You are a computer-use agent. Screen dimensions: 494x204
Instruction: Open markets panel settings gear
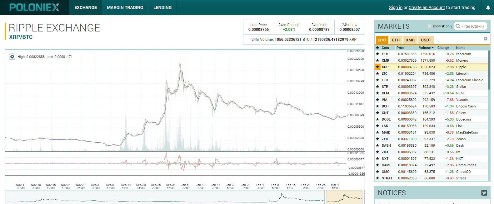pyautogui.click(x=485, y=39)
